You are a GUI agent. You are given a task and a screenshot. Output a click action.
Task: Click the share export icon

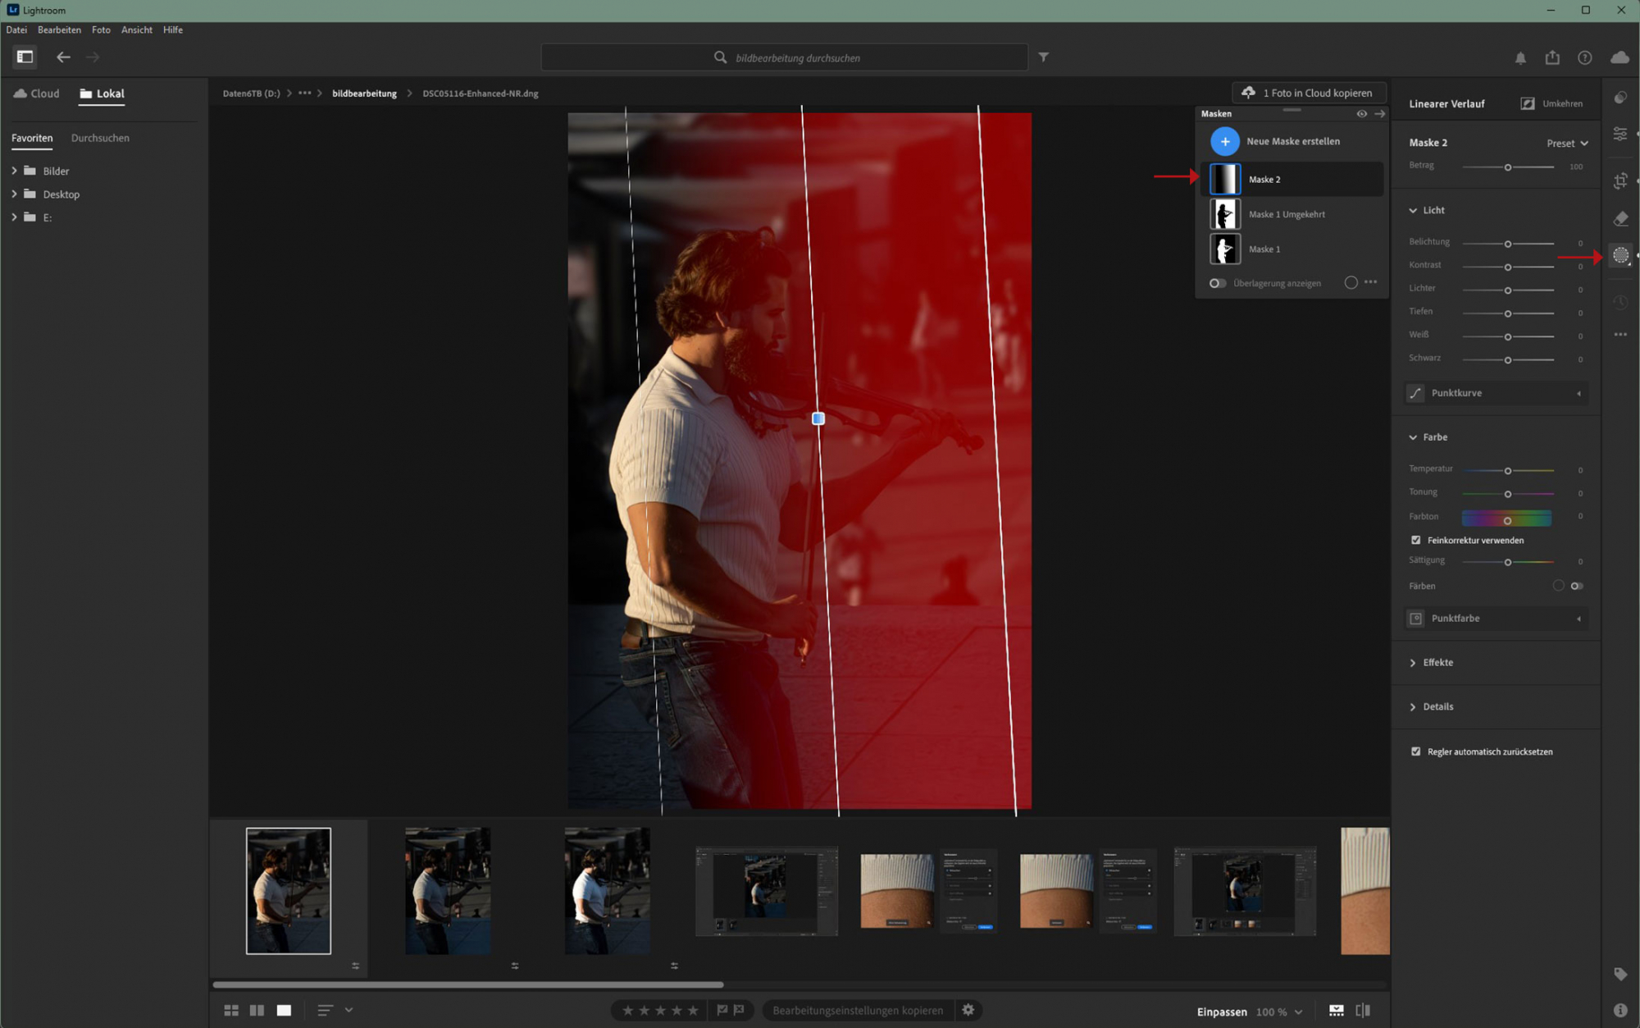(1552, 57)
